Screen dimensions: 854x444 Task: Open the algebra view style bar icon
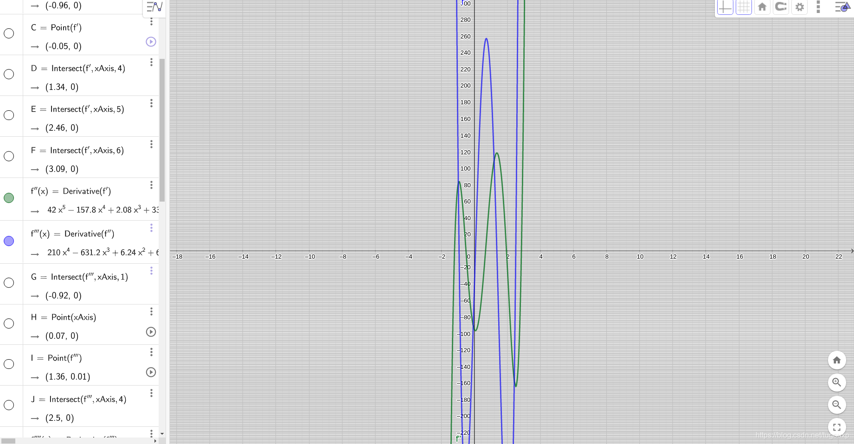pyautogui.click(x=154, y=7)
